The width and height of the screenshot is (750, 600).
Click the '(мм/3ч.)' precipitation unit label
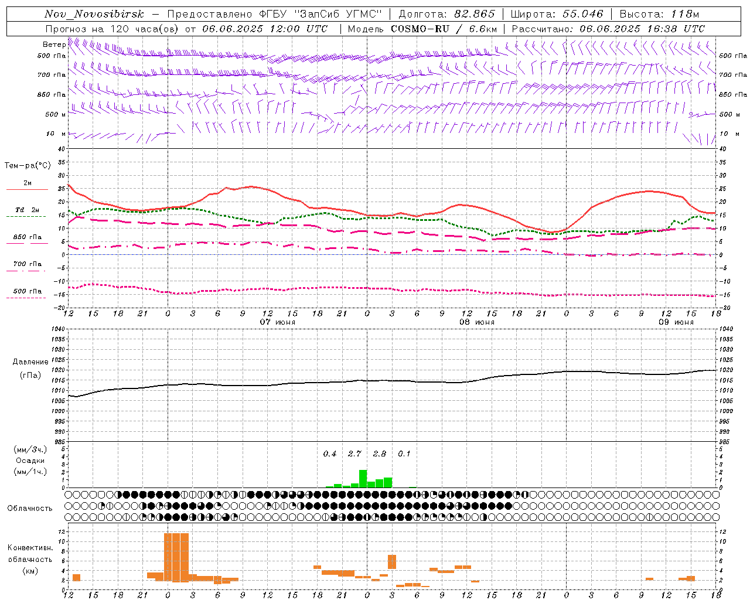coord(30,449)
